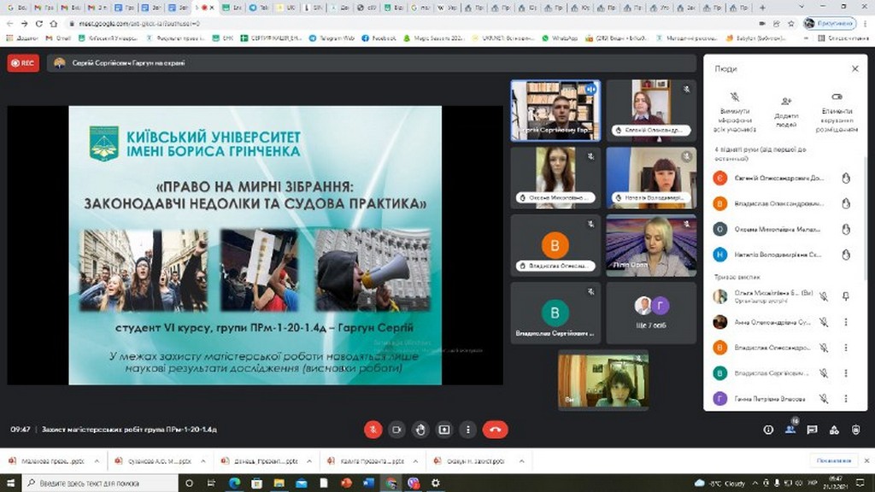875x492 pixels.
Task: Lower raised hand of Євгеній Олександрович
Action: point(846,179)
